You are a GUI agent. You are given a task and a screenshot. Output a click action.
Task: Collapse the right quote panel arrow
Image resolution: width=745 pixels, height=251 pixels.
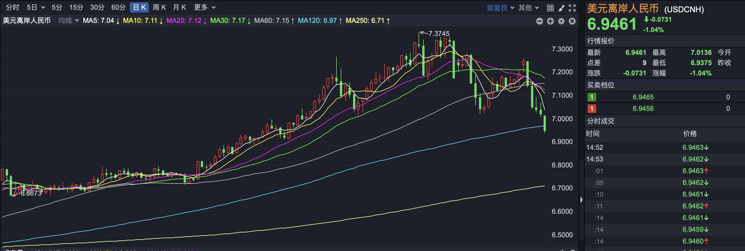click(x=582, y=200)
